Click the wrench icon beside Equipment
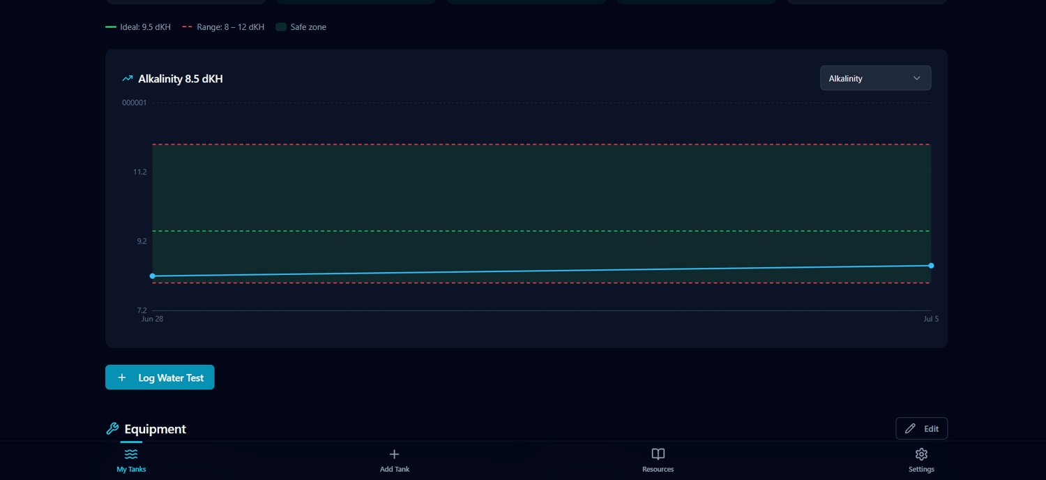Image resolution: width=1046 pixels, height=480 pixels. tap(112, 428)
